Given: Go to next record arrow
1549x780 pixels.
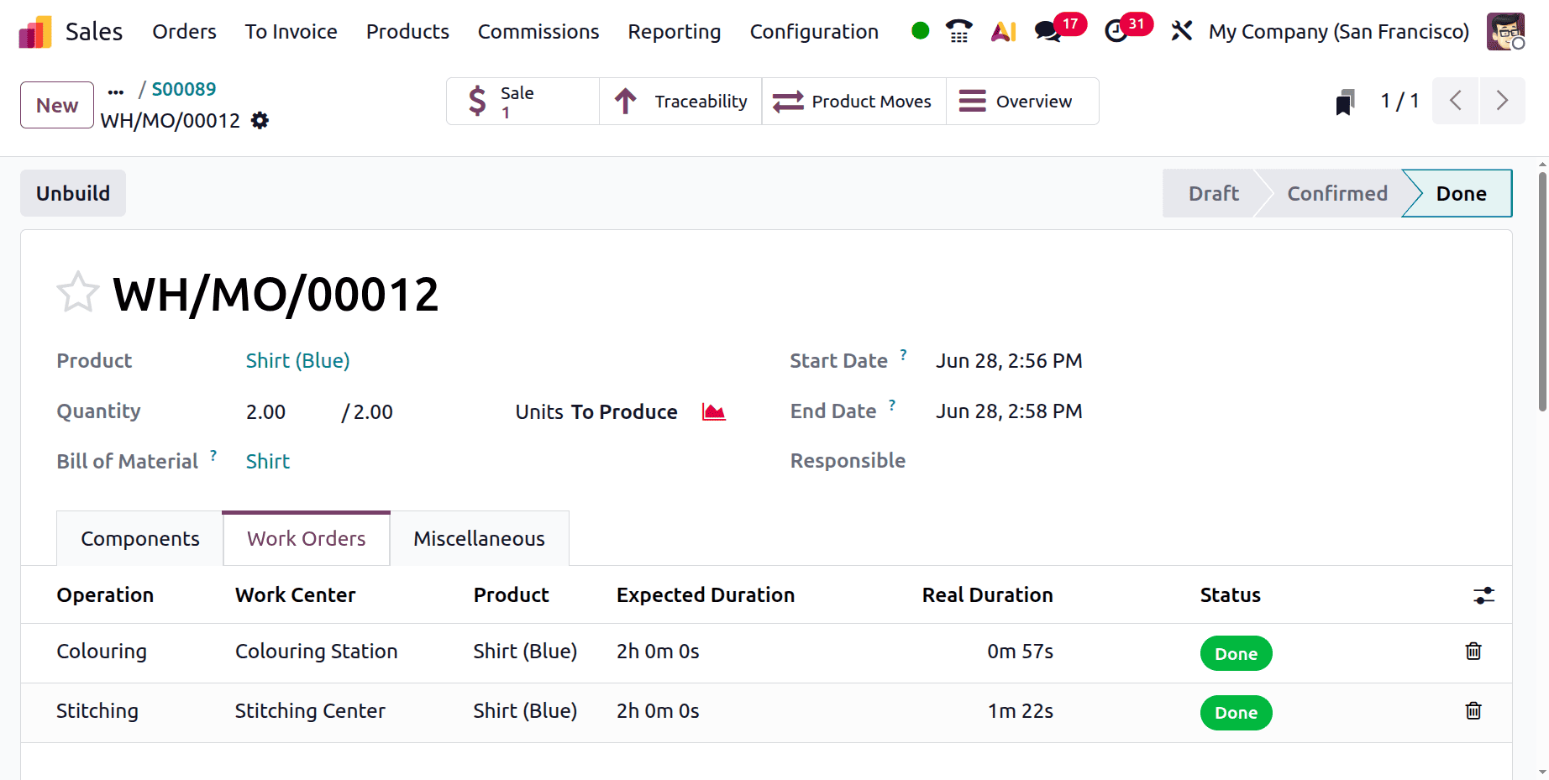Looking at the screenshot, I should click(1502, 101).
